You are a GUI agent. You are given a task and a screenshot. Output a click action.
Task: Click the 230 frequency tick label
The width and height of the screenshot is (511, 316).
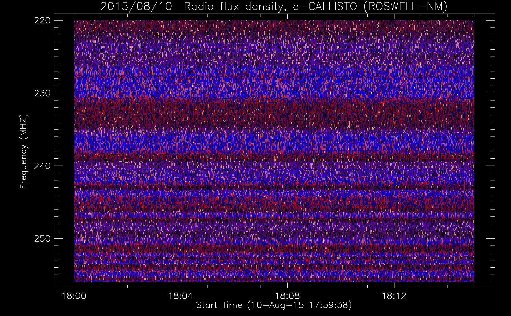point(42,93)
